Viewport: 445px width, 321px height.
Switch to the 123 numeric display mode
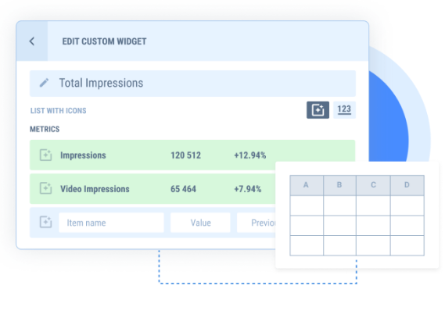(x=344, y=110)
